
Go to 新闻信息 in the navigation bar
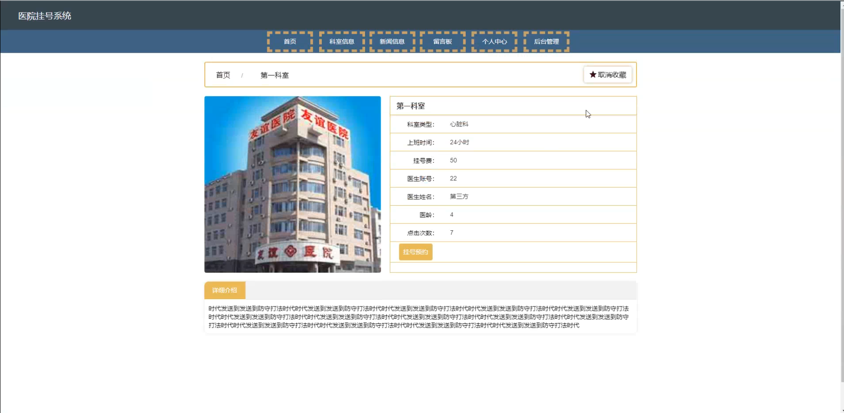(x=392, y=41)
